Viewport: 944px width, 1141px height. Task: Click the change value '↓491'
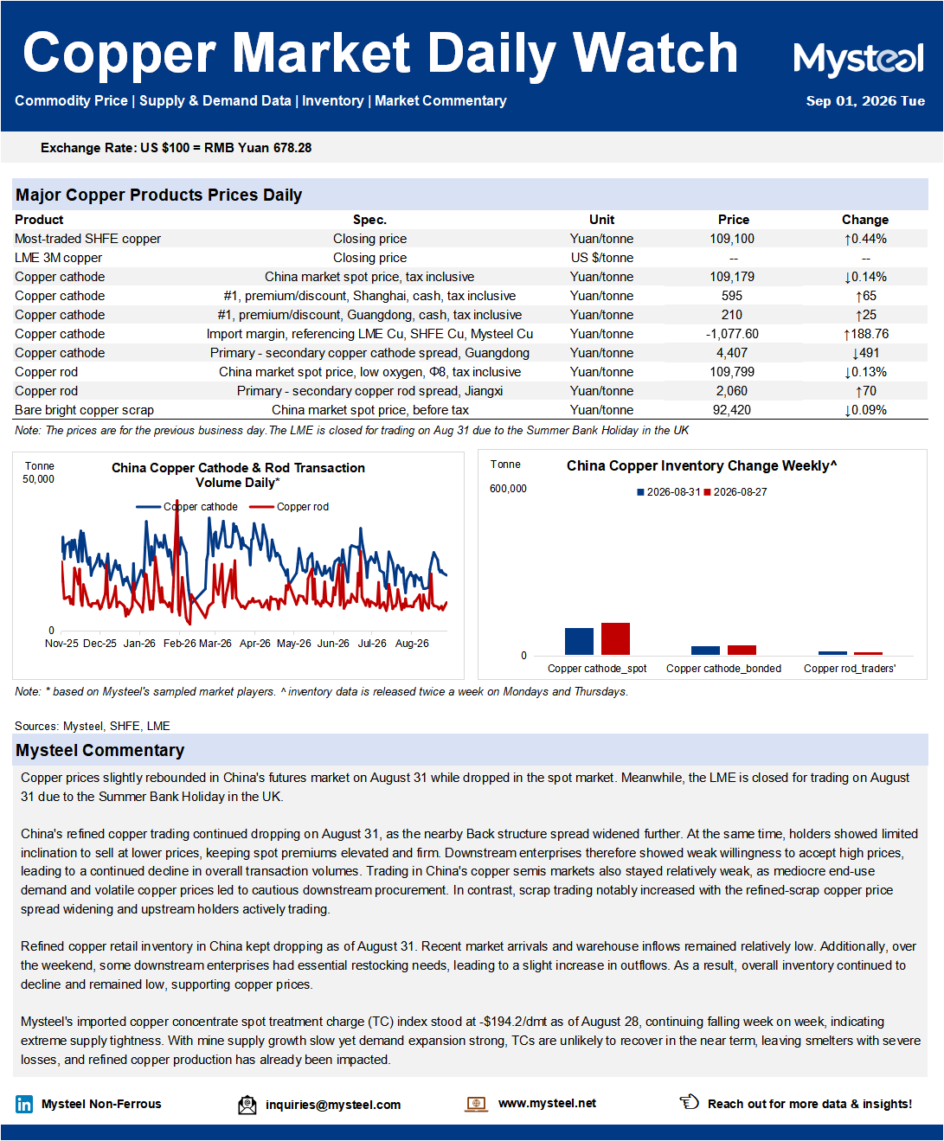click(x=865, y=353)
